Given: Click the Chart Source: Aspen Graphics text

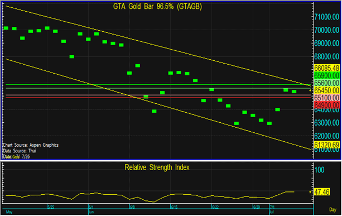Looking at the screenshot, I should (x=31, y=145).
